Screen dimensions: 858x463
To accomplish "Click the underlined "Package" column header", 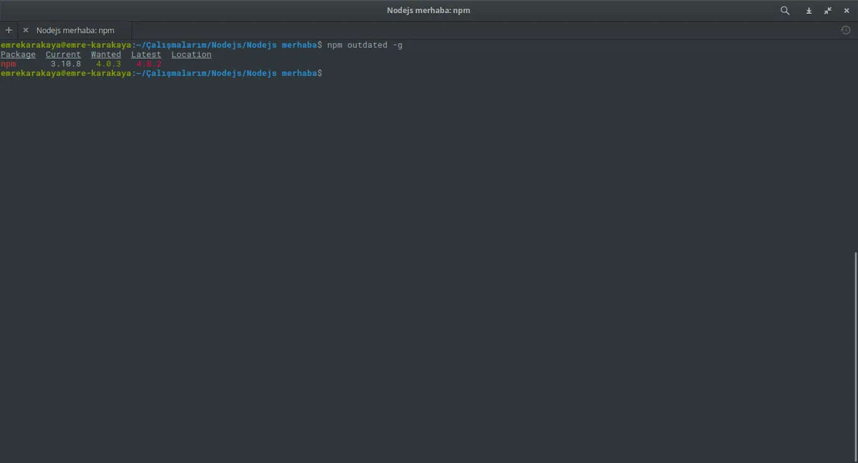I will (18, 54).
